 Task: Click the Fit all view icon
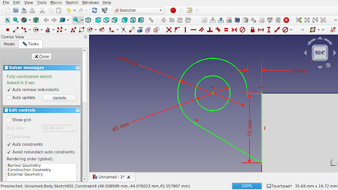click(7, 20)
